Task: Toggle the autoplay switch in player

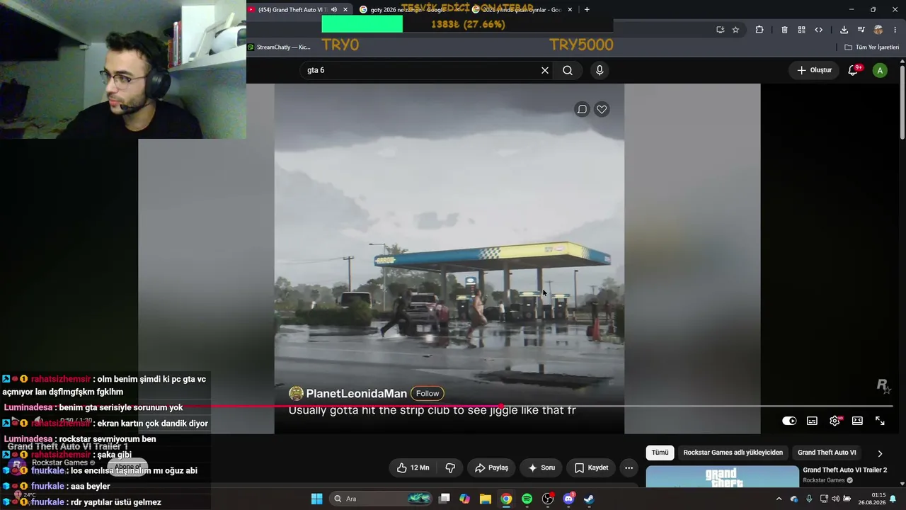Action: click(789, 421)
